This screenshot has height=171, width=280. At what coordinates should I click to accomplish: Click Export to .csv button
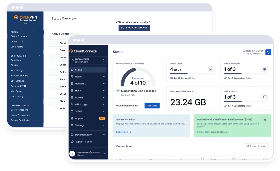[256, 146]
